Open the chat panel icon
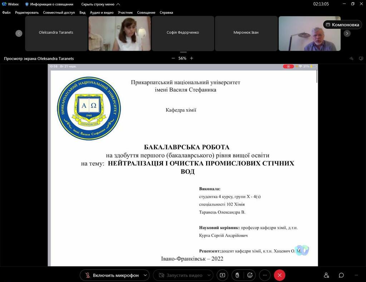This screenshot has height=282, width=366. 341,275
